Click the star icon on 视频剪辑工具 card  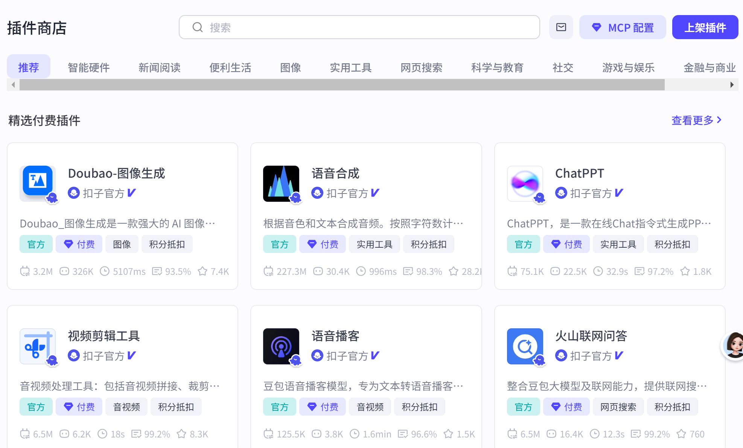[x=181, y=434]
